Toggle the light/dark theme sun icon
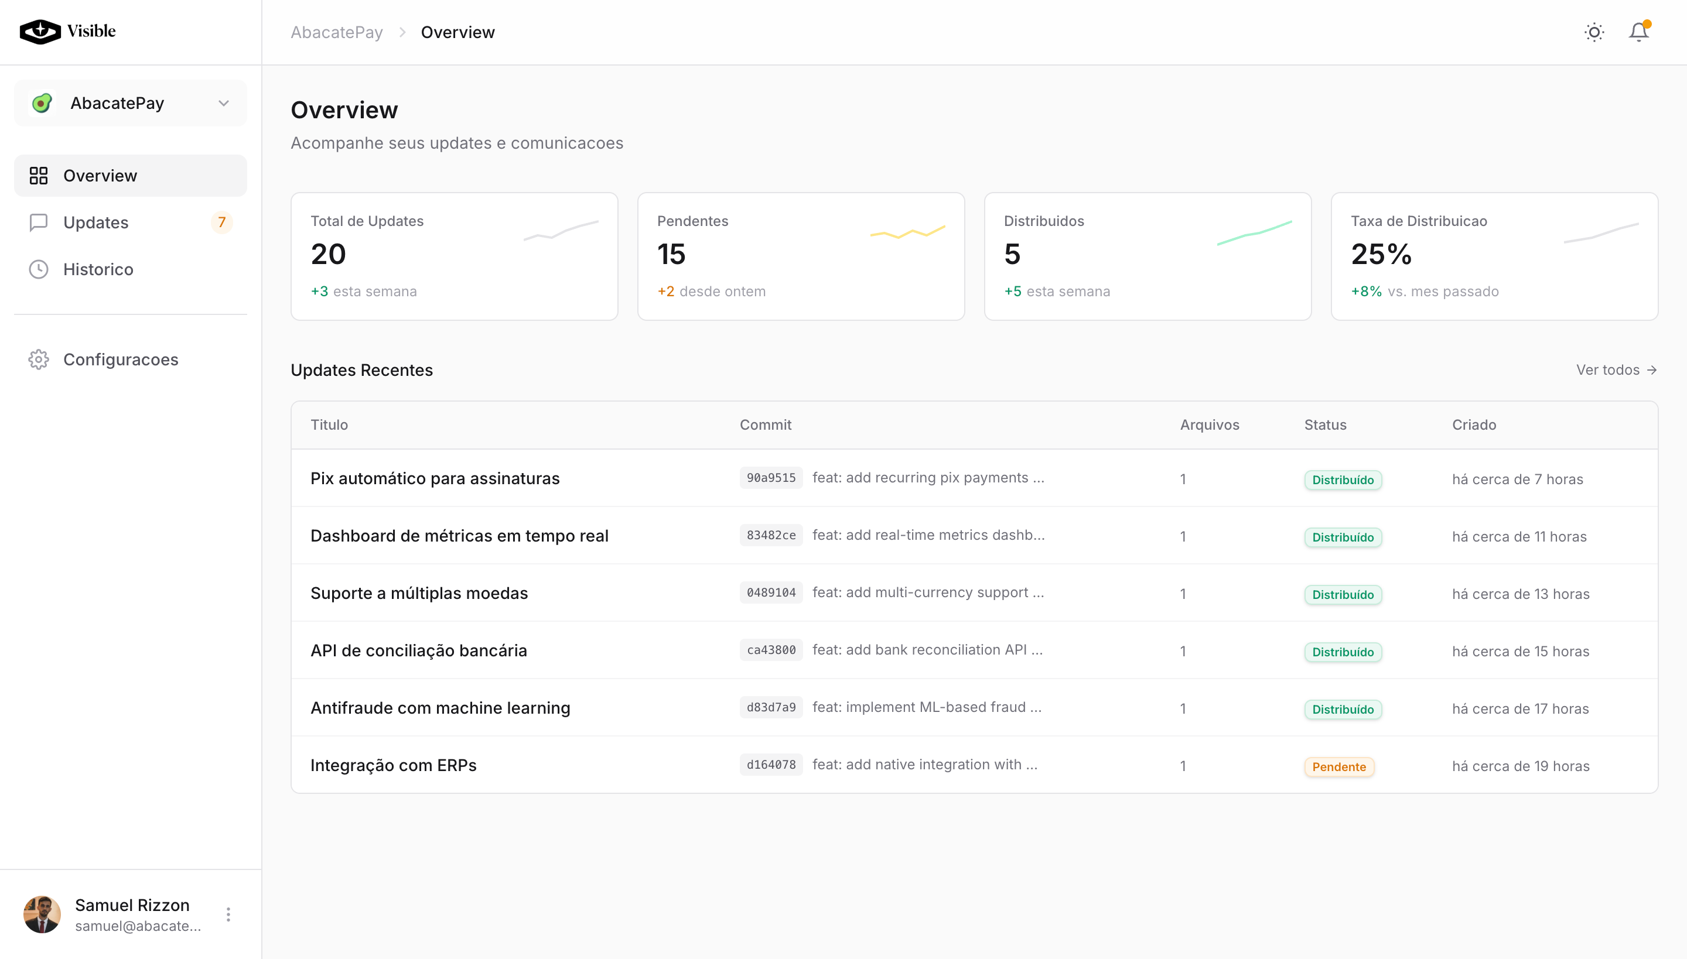This screenshot has height=959, width=1687. tap(1593, 32)
